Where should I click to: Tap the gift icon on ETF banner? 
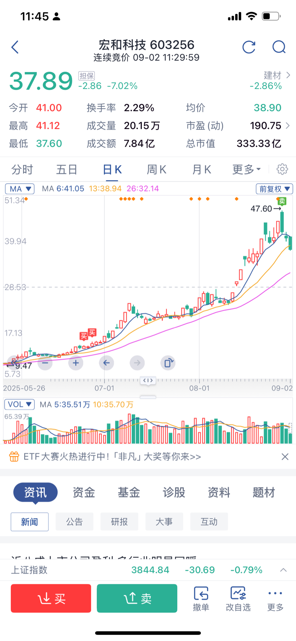[14, 457]
